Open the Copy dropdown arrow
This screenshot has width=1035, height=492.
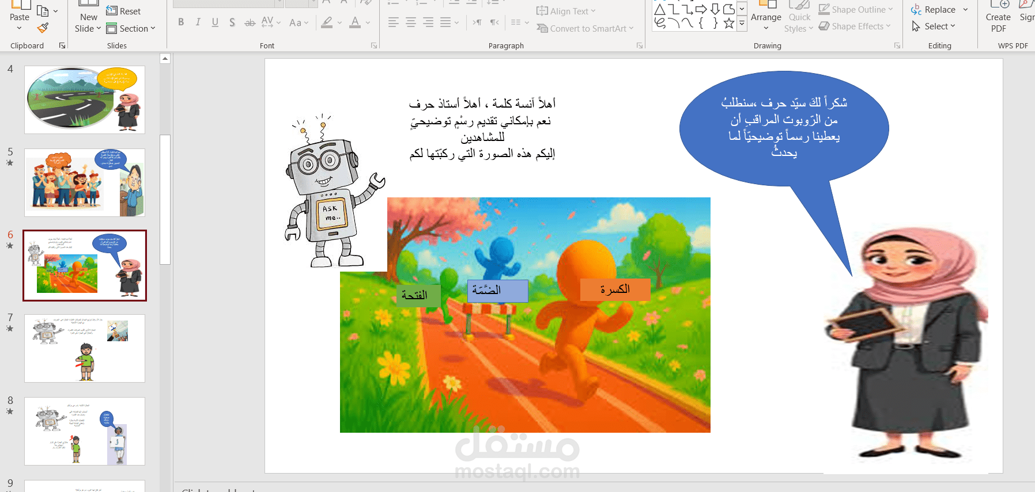56,11
